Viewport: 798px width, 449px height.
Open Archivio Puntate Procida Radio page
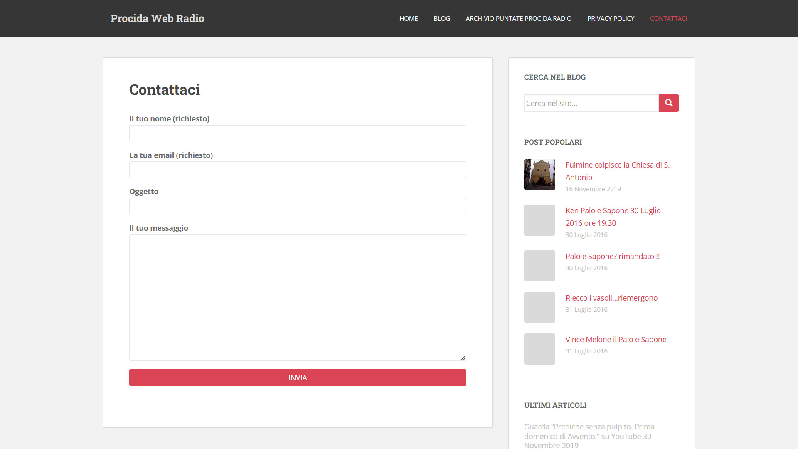coord(518,18)
